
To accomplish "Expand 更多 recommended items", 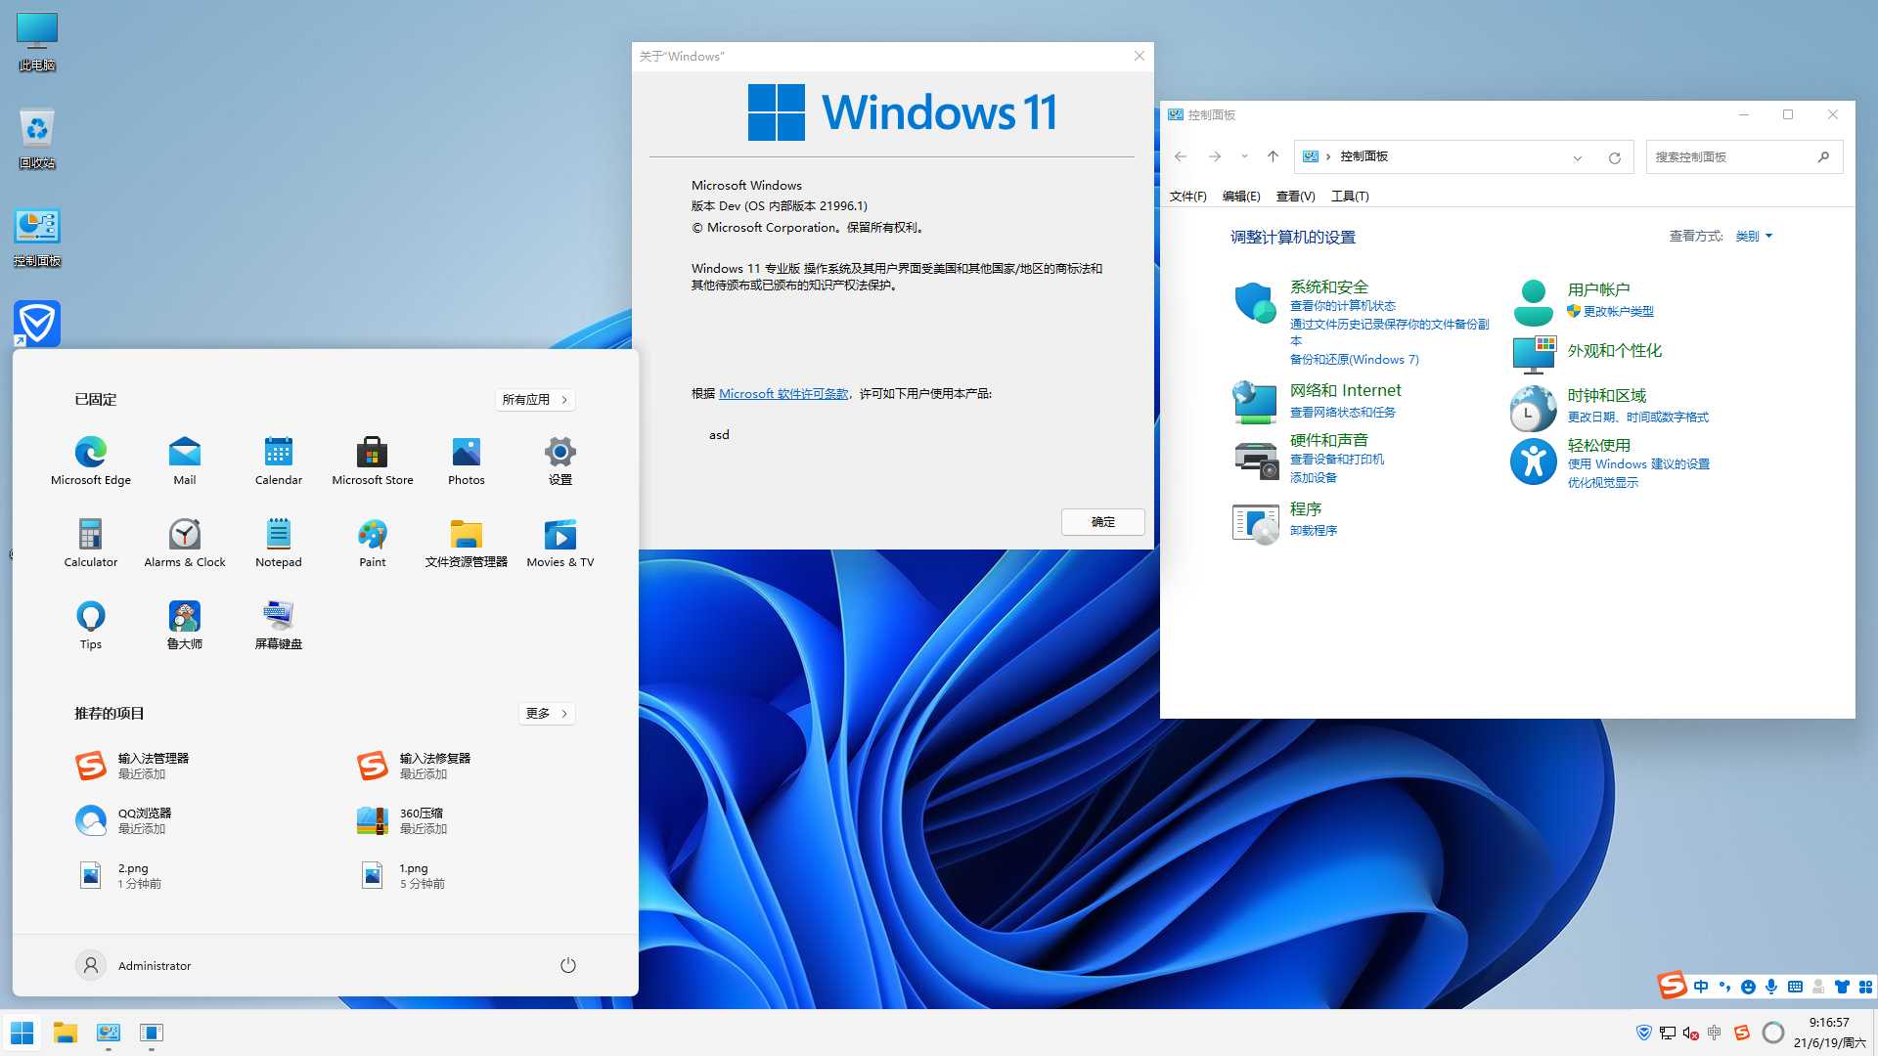I will [x=546, y=713].
